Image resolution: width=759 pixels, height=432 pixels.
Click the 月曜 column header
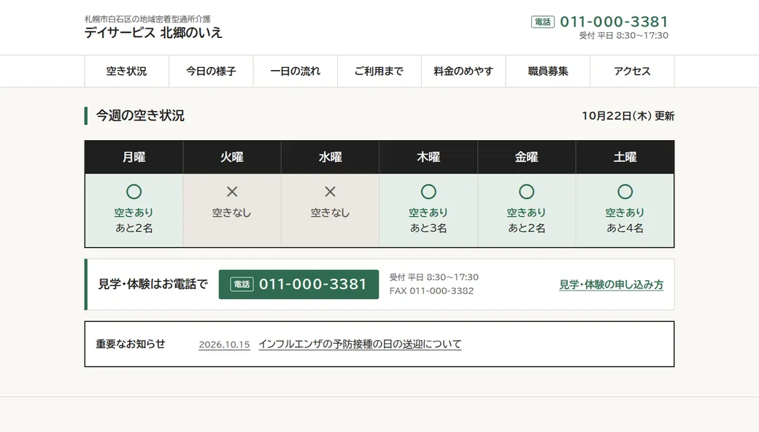point(134,157)
